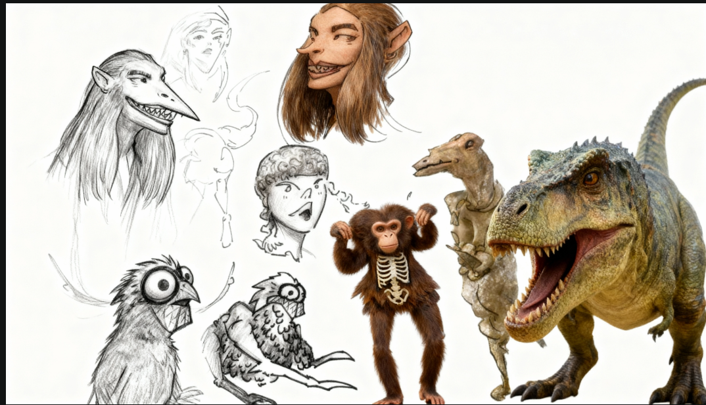Click the chimpanzee's skeleton ribcage
706x405 pixels.
coord(393,276)
